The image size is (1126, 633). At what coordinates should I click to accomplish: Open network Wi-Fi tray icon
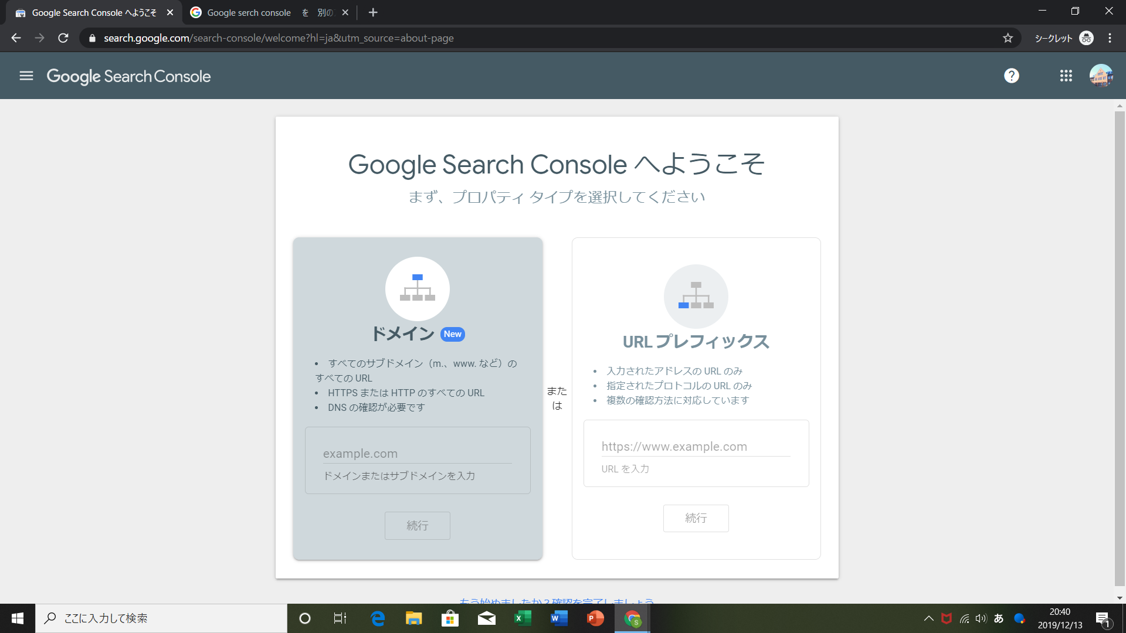(x=964, y=618)
